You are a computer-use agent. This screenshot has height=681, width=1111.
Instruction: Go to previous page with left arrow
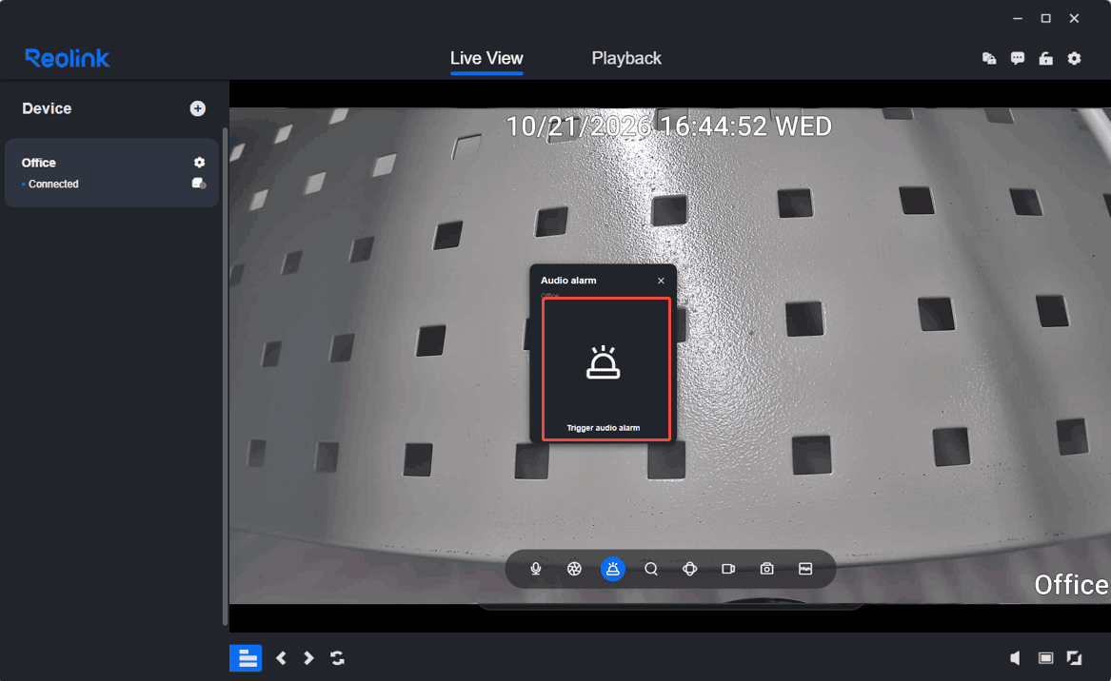click(281, 658)
